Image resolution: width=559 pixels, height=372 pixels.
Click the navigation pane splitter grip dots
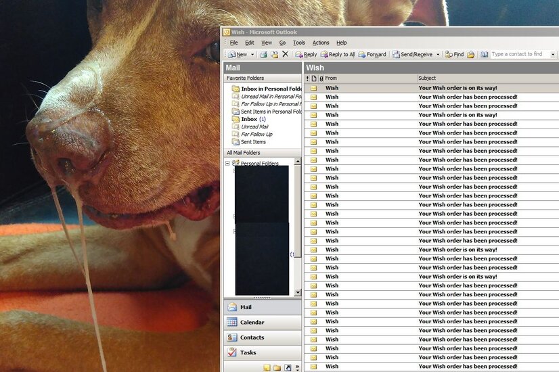263,298
